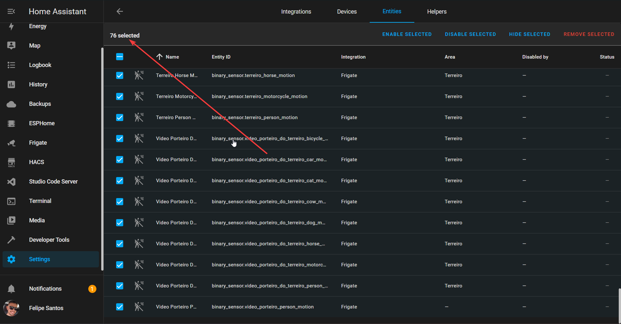Open the Map panel

[x=34, y=45]
